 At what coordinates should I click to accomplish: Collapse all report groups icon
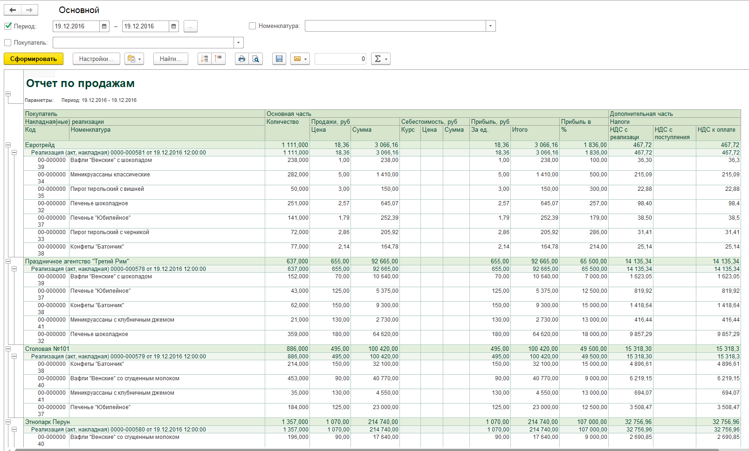click(x=218, y=59)
